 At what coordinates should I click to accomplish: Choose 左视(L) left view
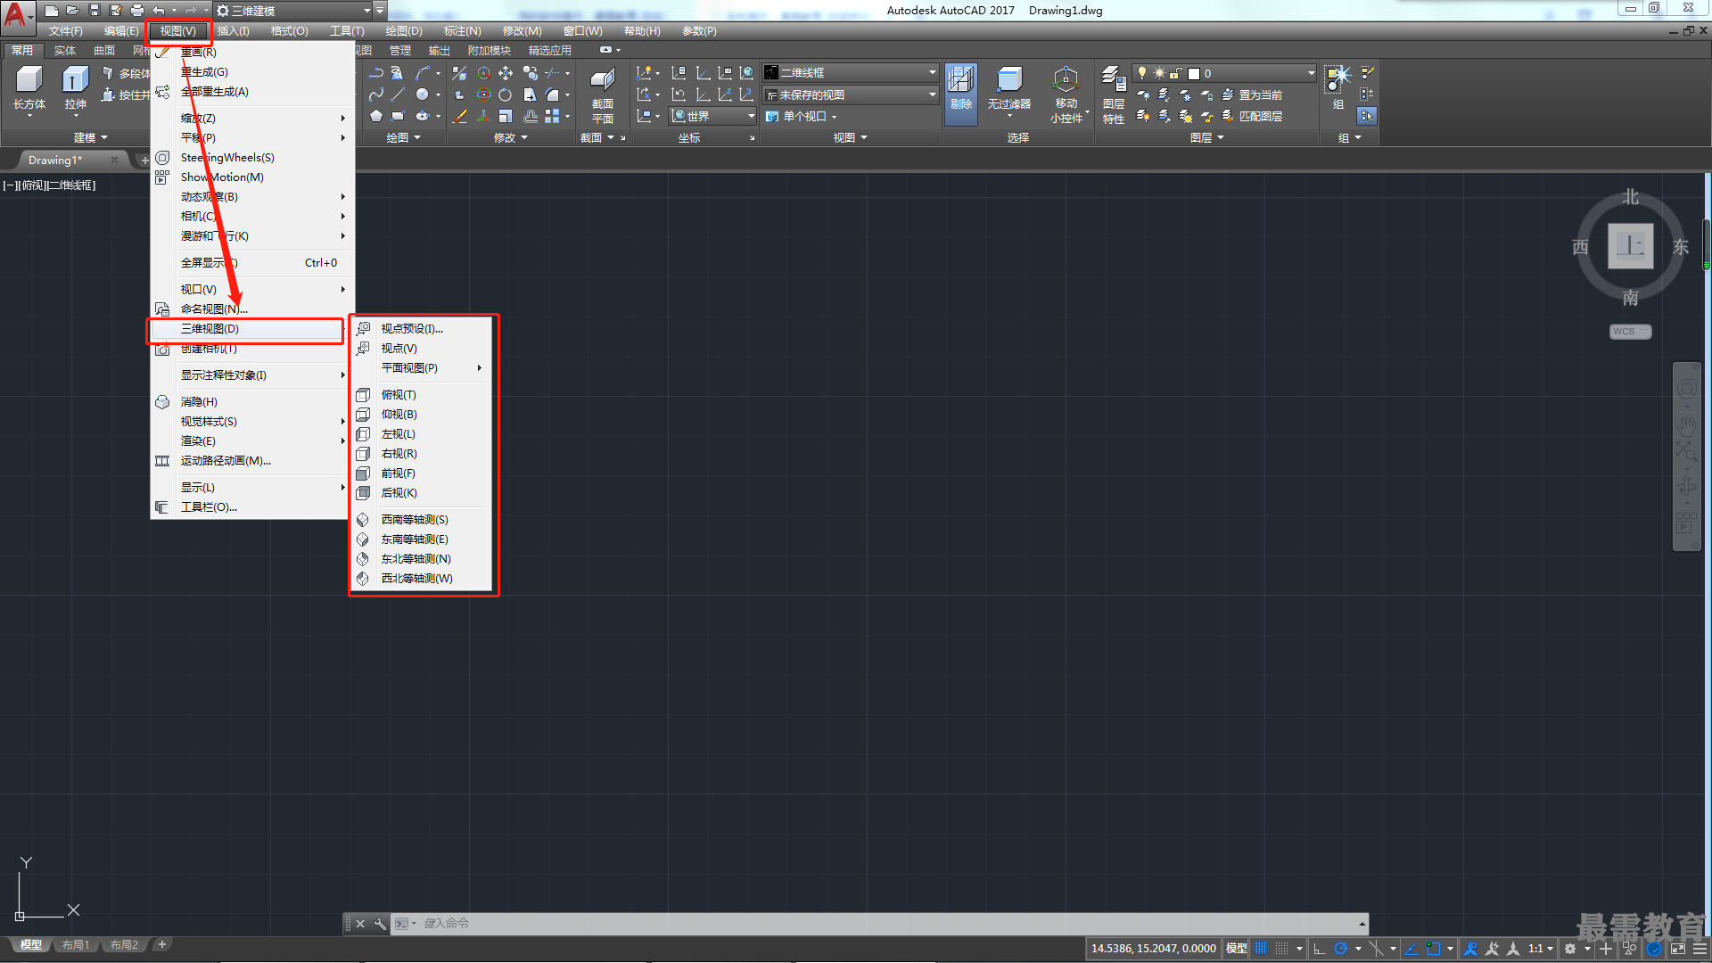(x=423, y=433)
